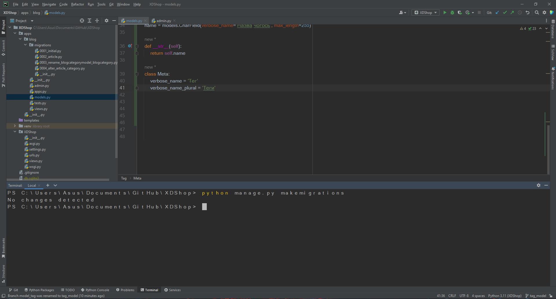Click the tag_model git branch widget
This screenshot has width=556, height=299.
pyautogui.click(x=536, y=296)
